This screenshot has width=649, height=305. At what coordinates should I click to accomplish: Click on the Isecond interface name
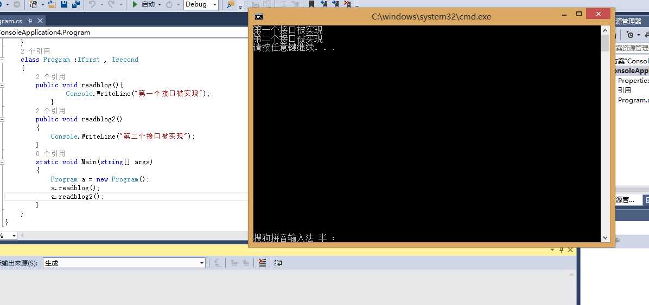point(125,60)
